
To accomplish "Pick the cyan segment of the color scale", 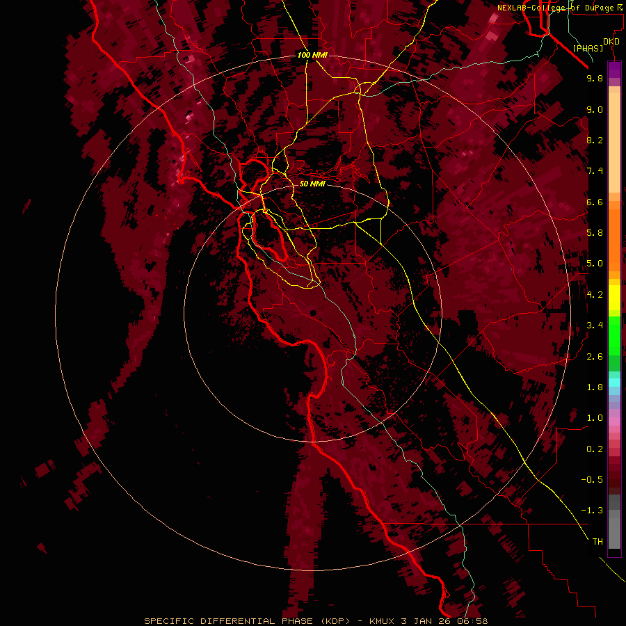I will click(x=614, y=383).
